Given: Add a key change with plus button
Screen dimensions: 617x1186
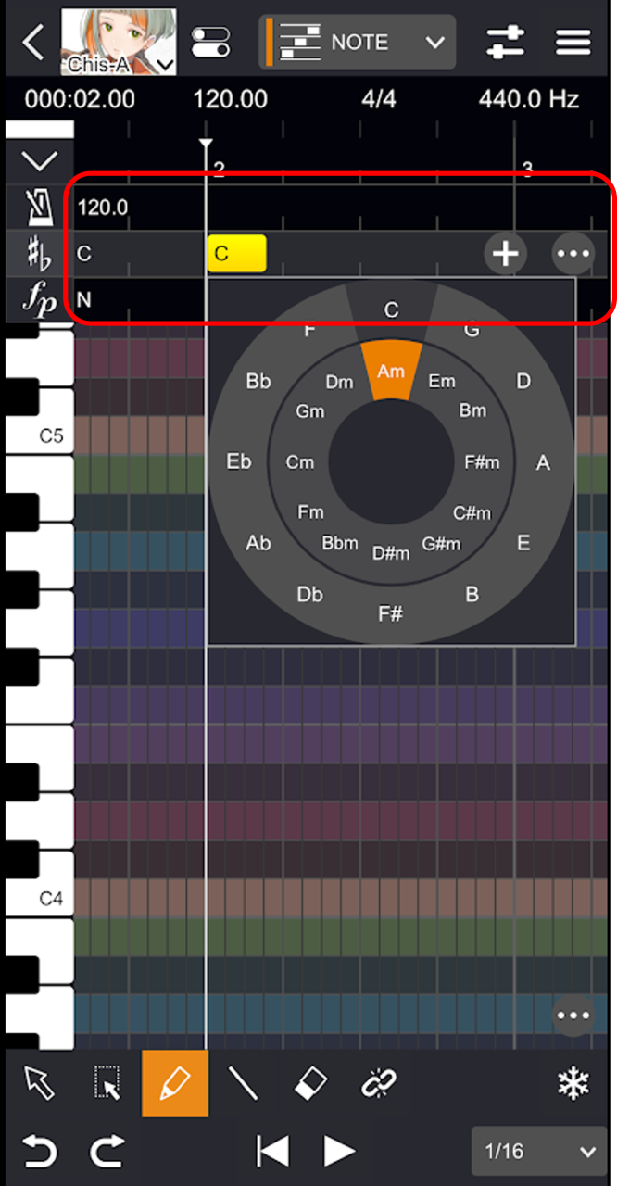Looking at the screenshot, I should coord(505,253).
